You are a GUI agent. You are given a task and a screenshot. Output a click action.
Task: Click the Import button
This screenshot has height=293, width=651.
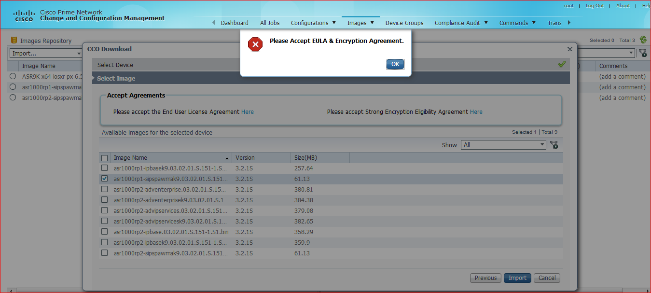click(x=517, y=278)
